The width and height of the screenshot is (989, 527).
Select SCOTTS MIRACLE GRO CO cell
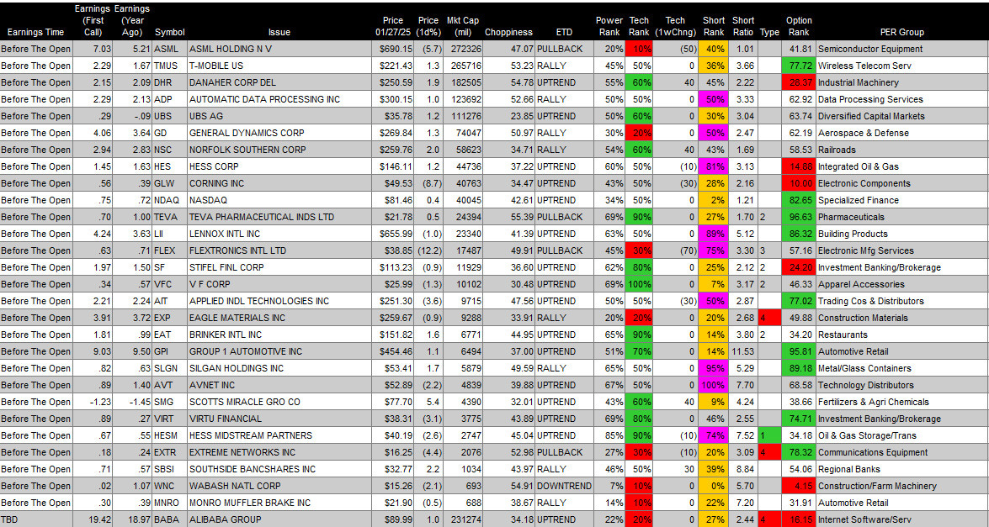[x=279, y=402]
